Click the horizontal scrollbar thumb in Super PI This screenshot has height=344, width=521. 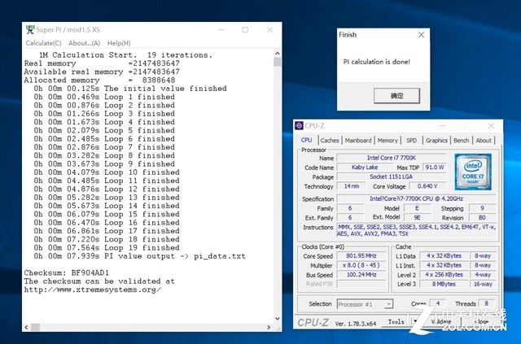[x=35, y=327]
